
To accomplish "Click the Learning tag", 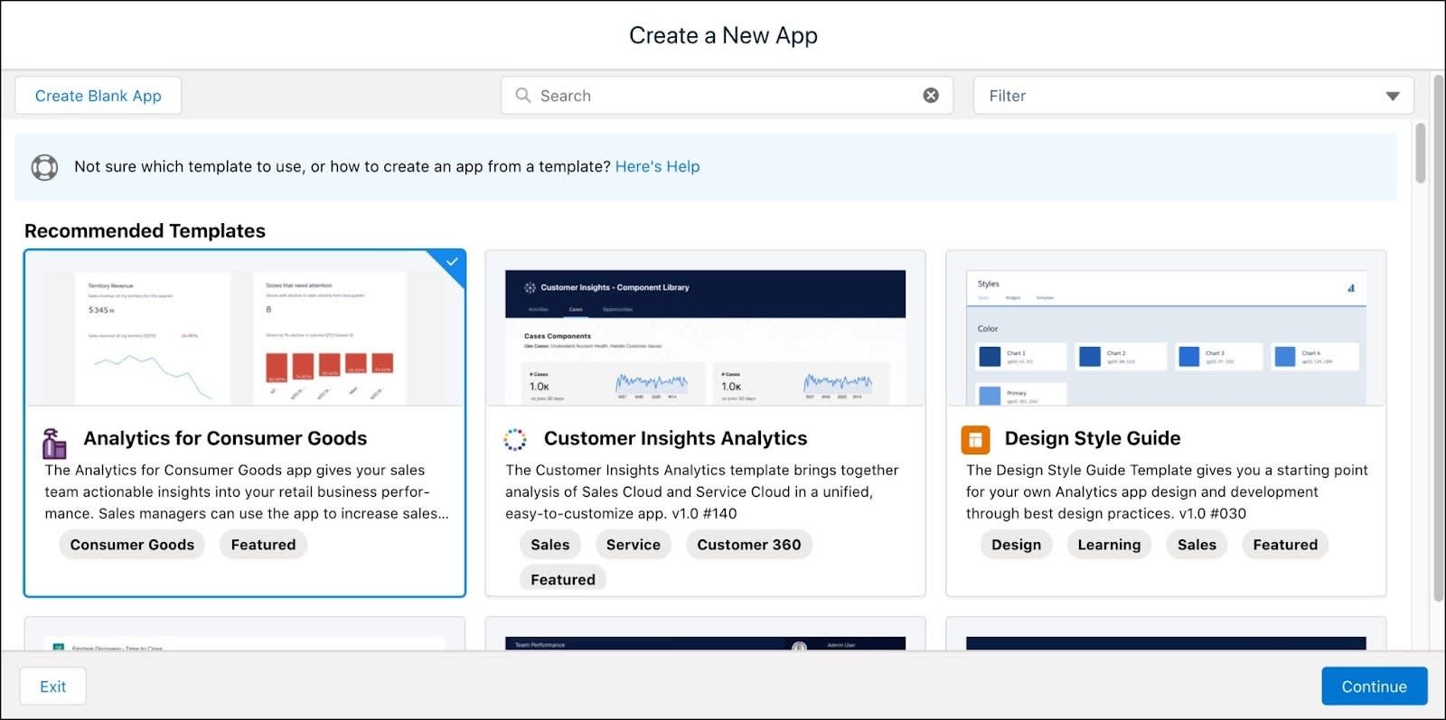I will click(1109, 545).
